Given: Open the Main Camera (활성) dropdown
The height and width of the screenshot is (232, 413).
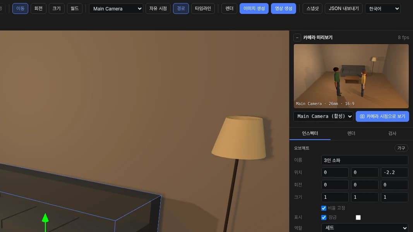Looking at the screenshot, I should pos(324,116).
